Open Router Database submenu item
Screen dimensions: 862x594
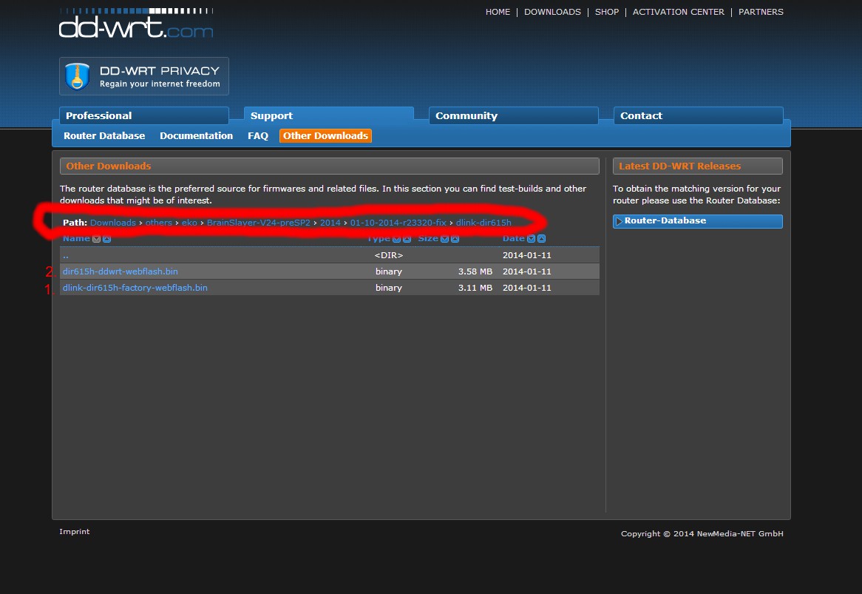point(104,136)
